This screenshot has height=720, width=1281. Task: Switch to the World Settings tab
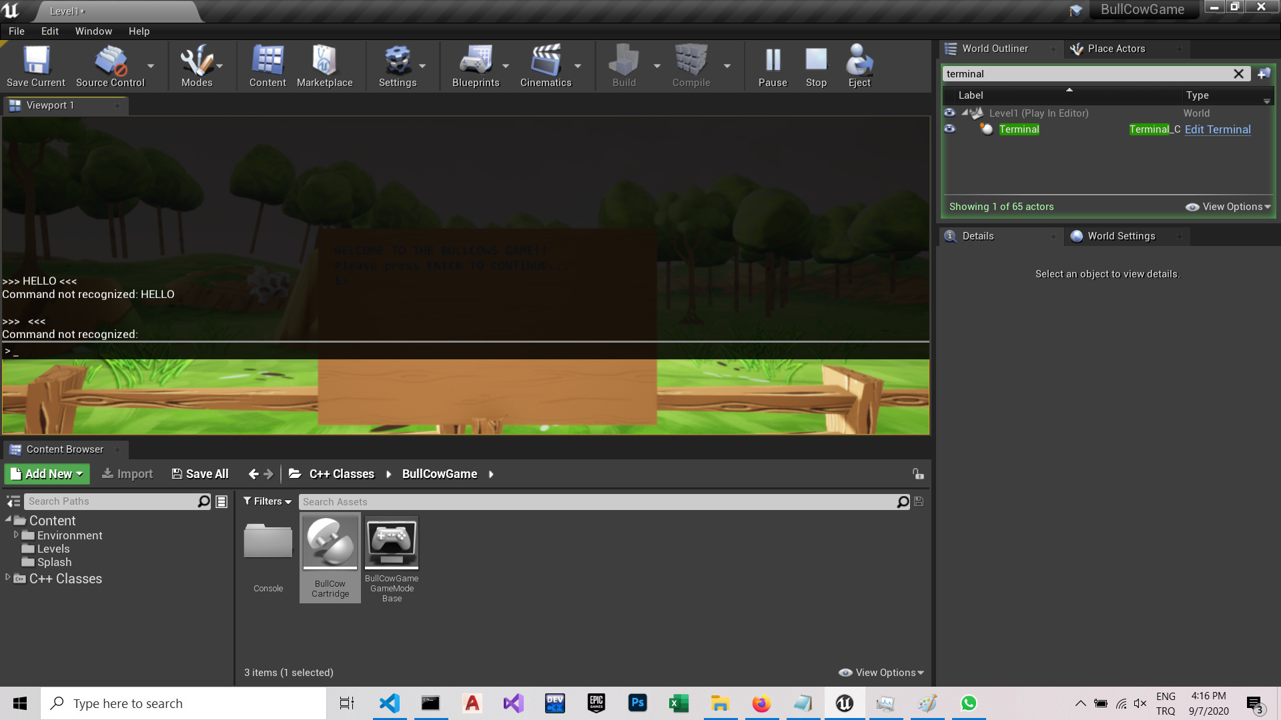tap(1121, 236)
